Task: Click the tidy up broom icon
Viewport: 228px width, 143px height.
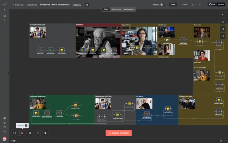Action: [x=45, y=133]
